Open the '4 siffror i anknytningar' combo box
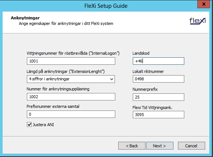Screen dimensions: 213x157 [71, 79]
